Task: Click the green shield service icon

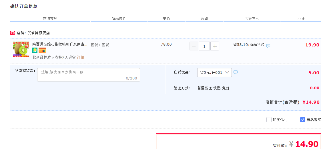Action: pos(35,50)
